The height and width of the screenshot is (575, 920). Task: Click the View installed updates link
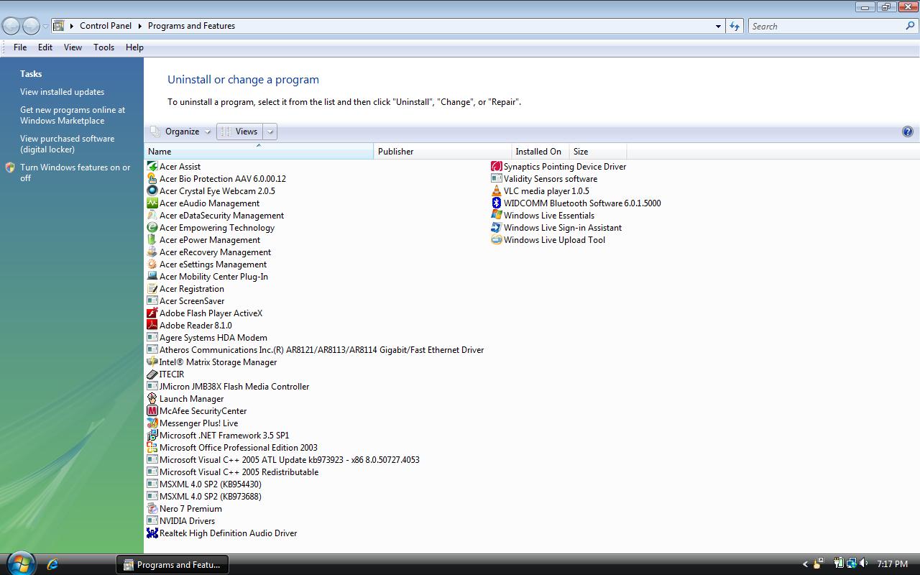point(62,92)
